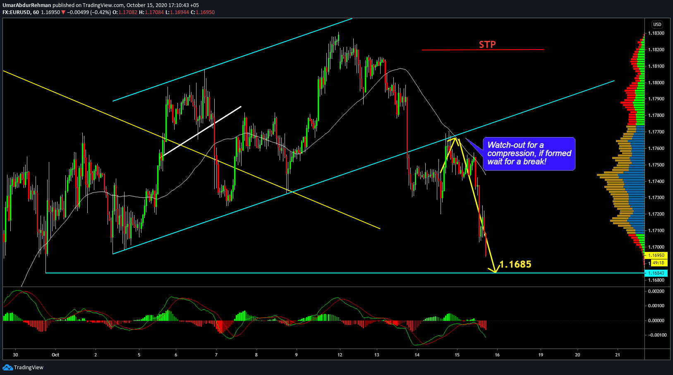This screenshot has height=375, width=673.
Task: Click the 12 date label on time axis
Action: [340, 355]
